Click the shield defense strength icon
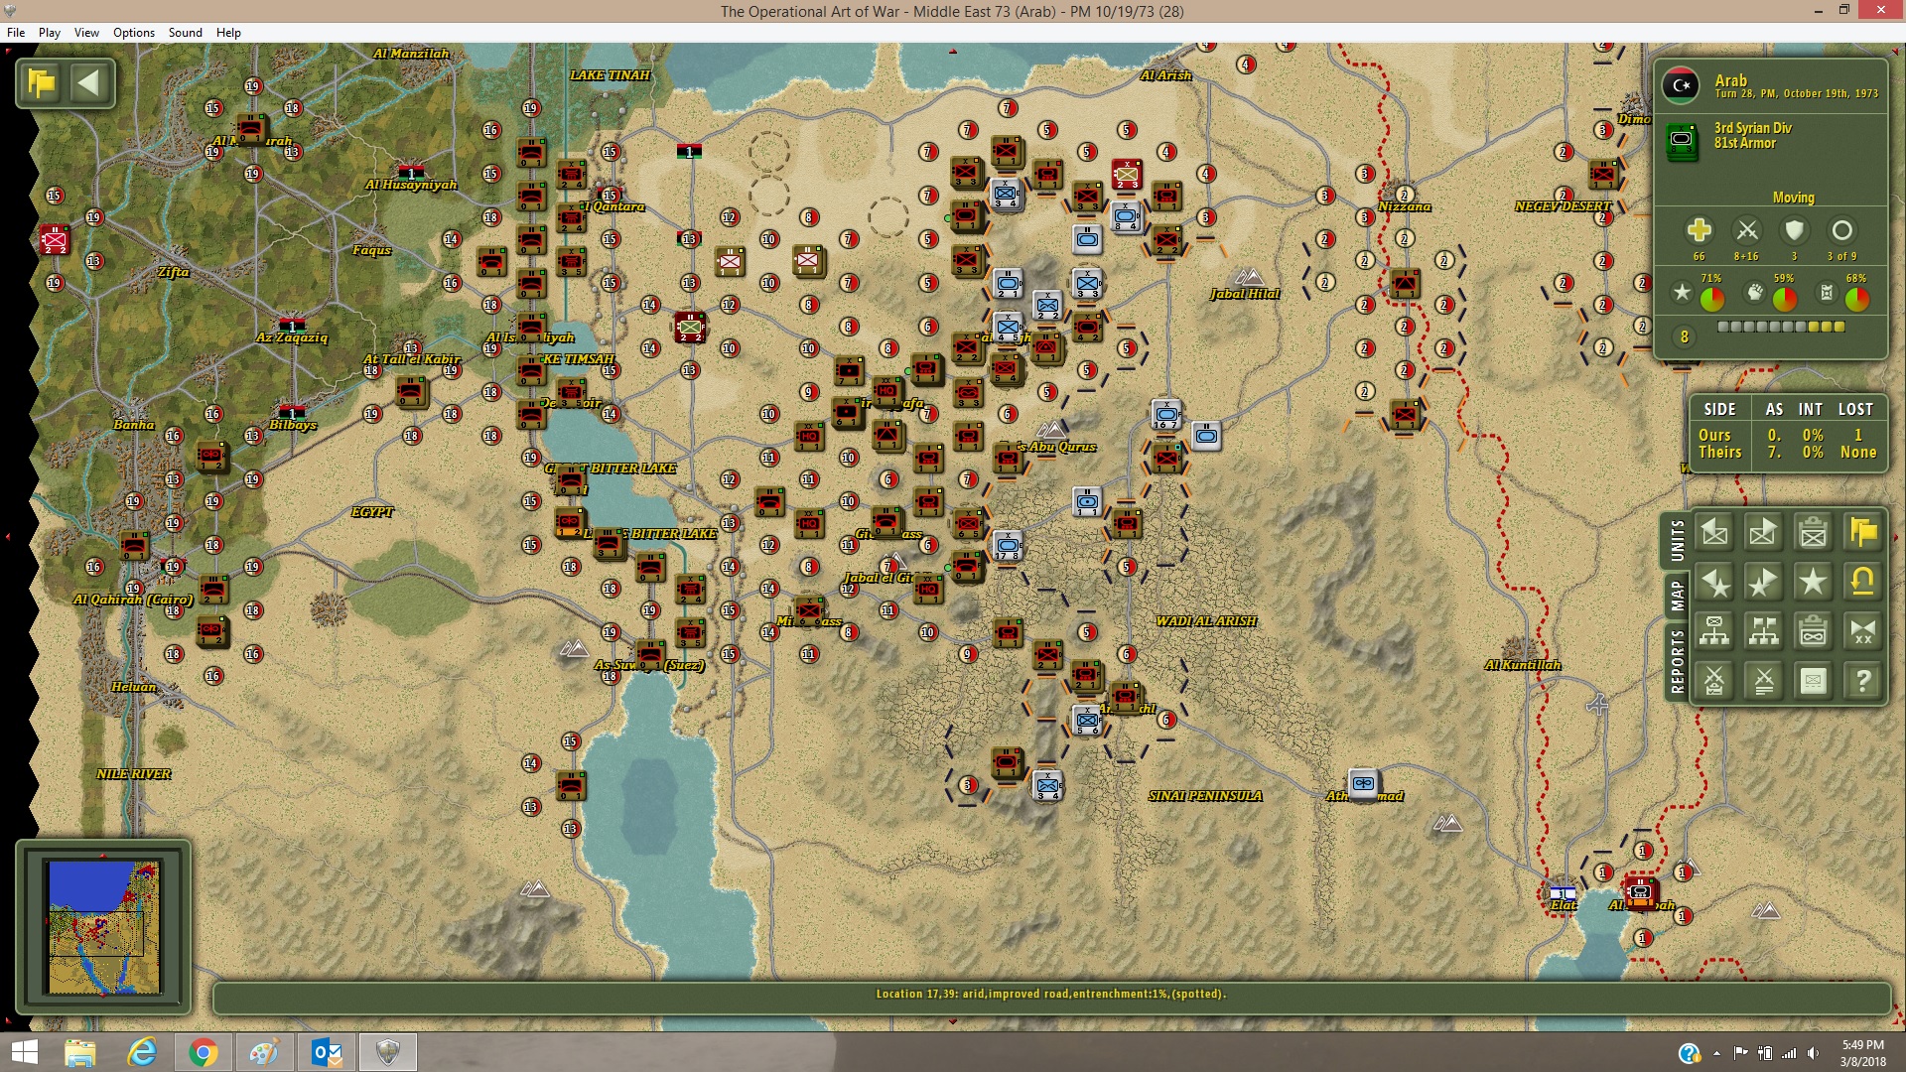Image resolution: width=1906 pixels, height=1072 pixels. pos(1794,230)
